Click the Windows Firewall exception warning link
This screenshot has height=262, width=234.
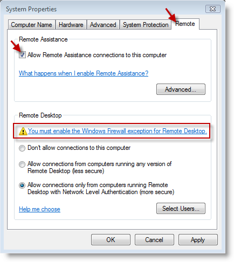click(118, 131)
